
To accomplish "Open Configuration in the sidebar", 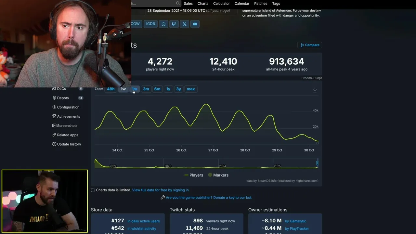I will [68, 107].
